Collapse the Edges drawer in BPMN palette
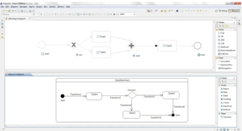Viewport: 242px width, 131px height. [x=235, y=58]
